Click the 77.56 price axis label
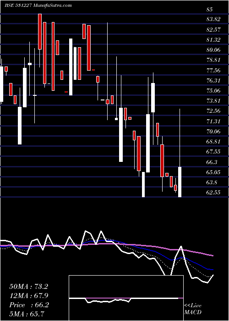The height and width of the screenshot is (321, 229). [x=213, y=71]
